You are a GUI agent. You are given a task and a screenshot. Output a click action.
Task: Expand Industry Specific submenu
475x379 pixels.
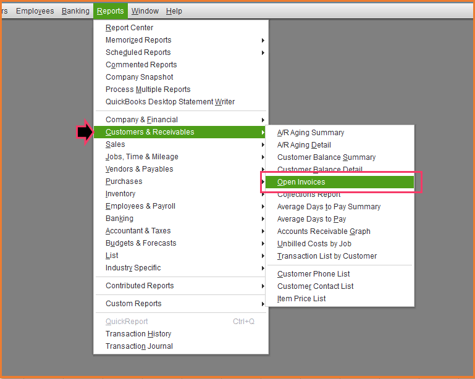pyautogui.click(x=180, y=268)
